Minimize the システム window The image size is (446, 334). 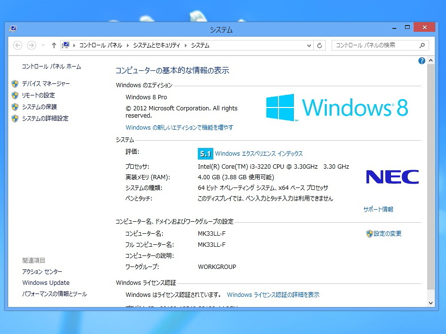tap(394, 28)
